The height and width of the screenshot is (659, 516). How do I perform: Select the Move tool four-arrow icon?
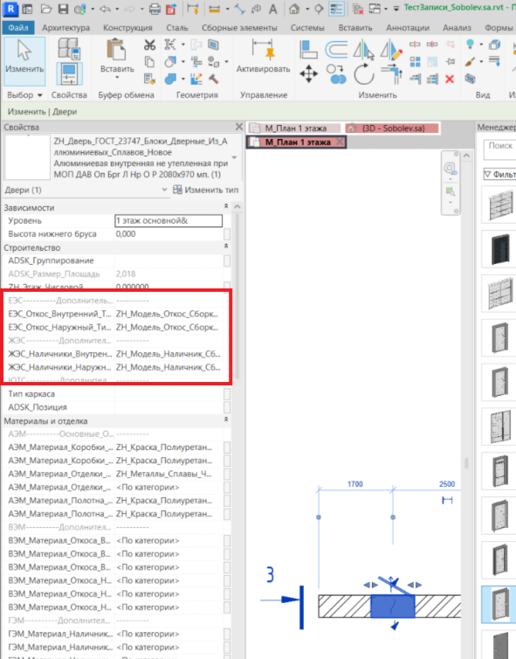click(x=308, y=74)
